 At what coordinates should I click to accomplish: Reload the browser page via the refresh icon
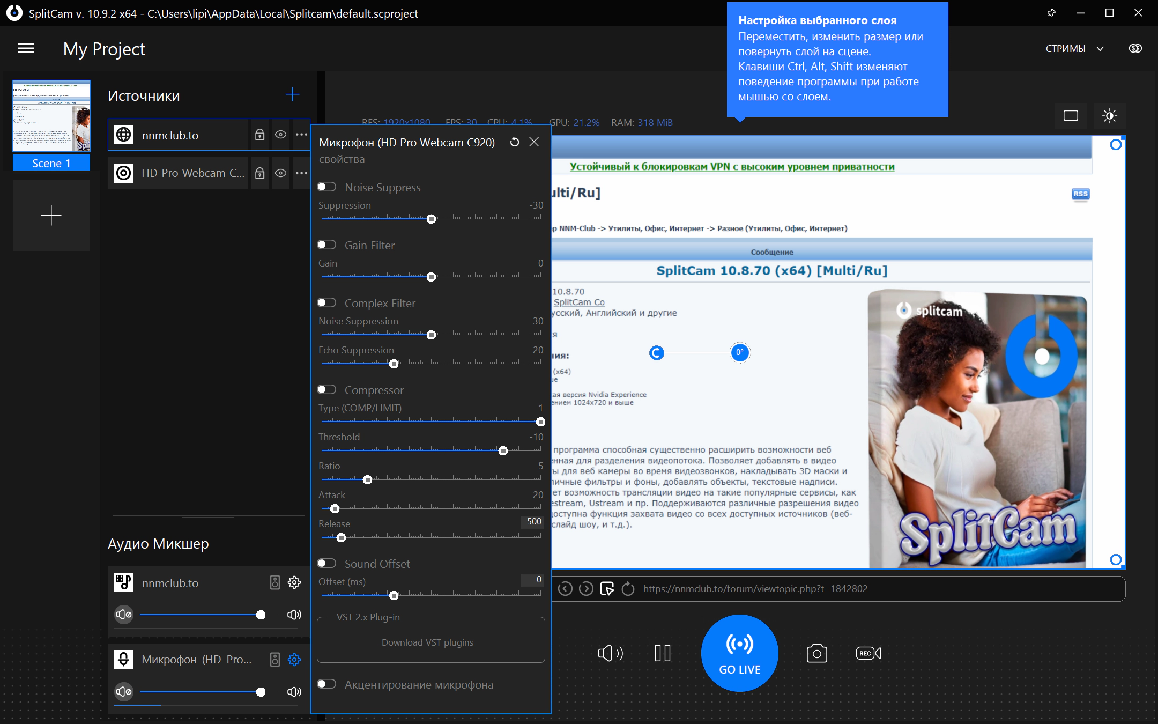coord(628,589)
